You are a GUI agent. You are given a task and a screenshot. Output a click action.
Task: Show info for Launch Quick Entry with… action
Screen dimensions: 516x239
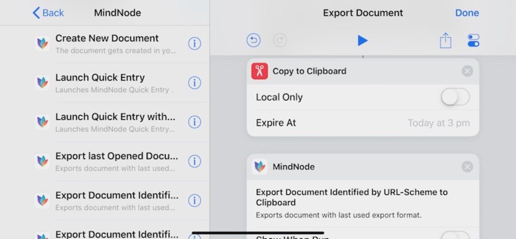coord(194,122)
